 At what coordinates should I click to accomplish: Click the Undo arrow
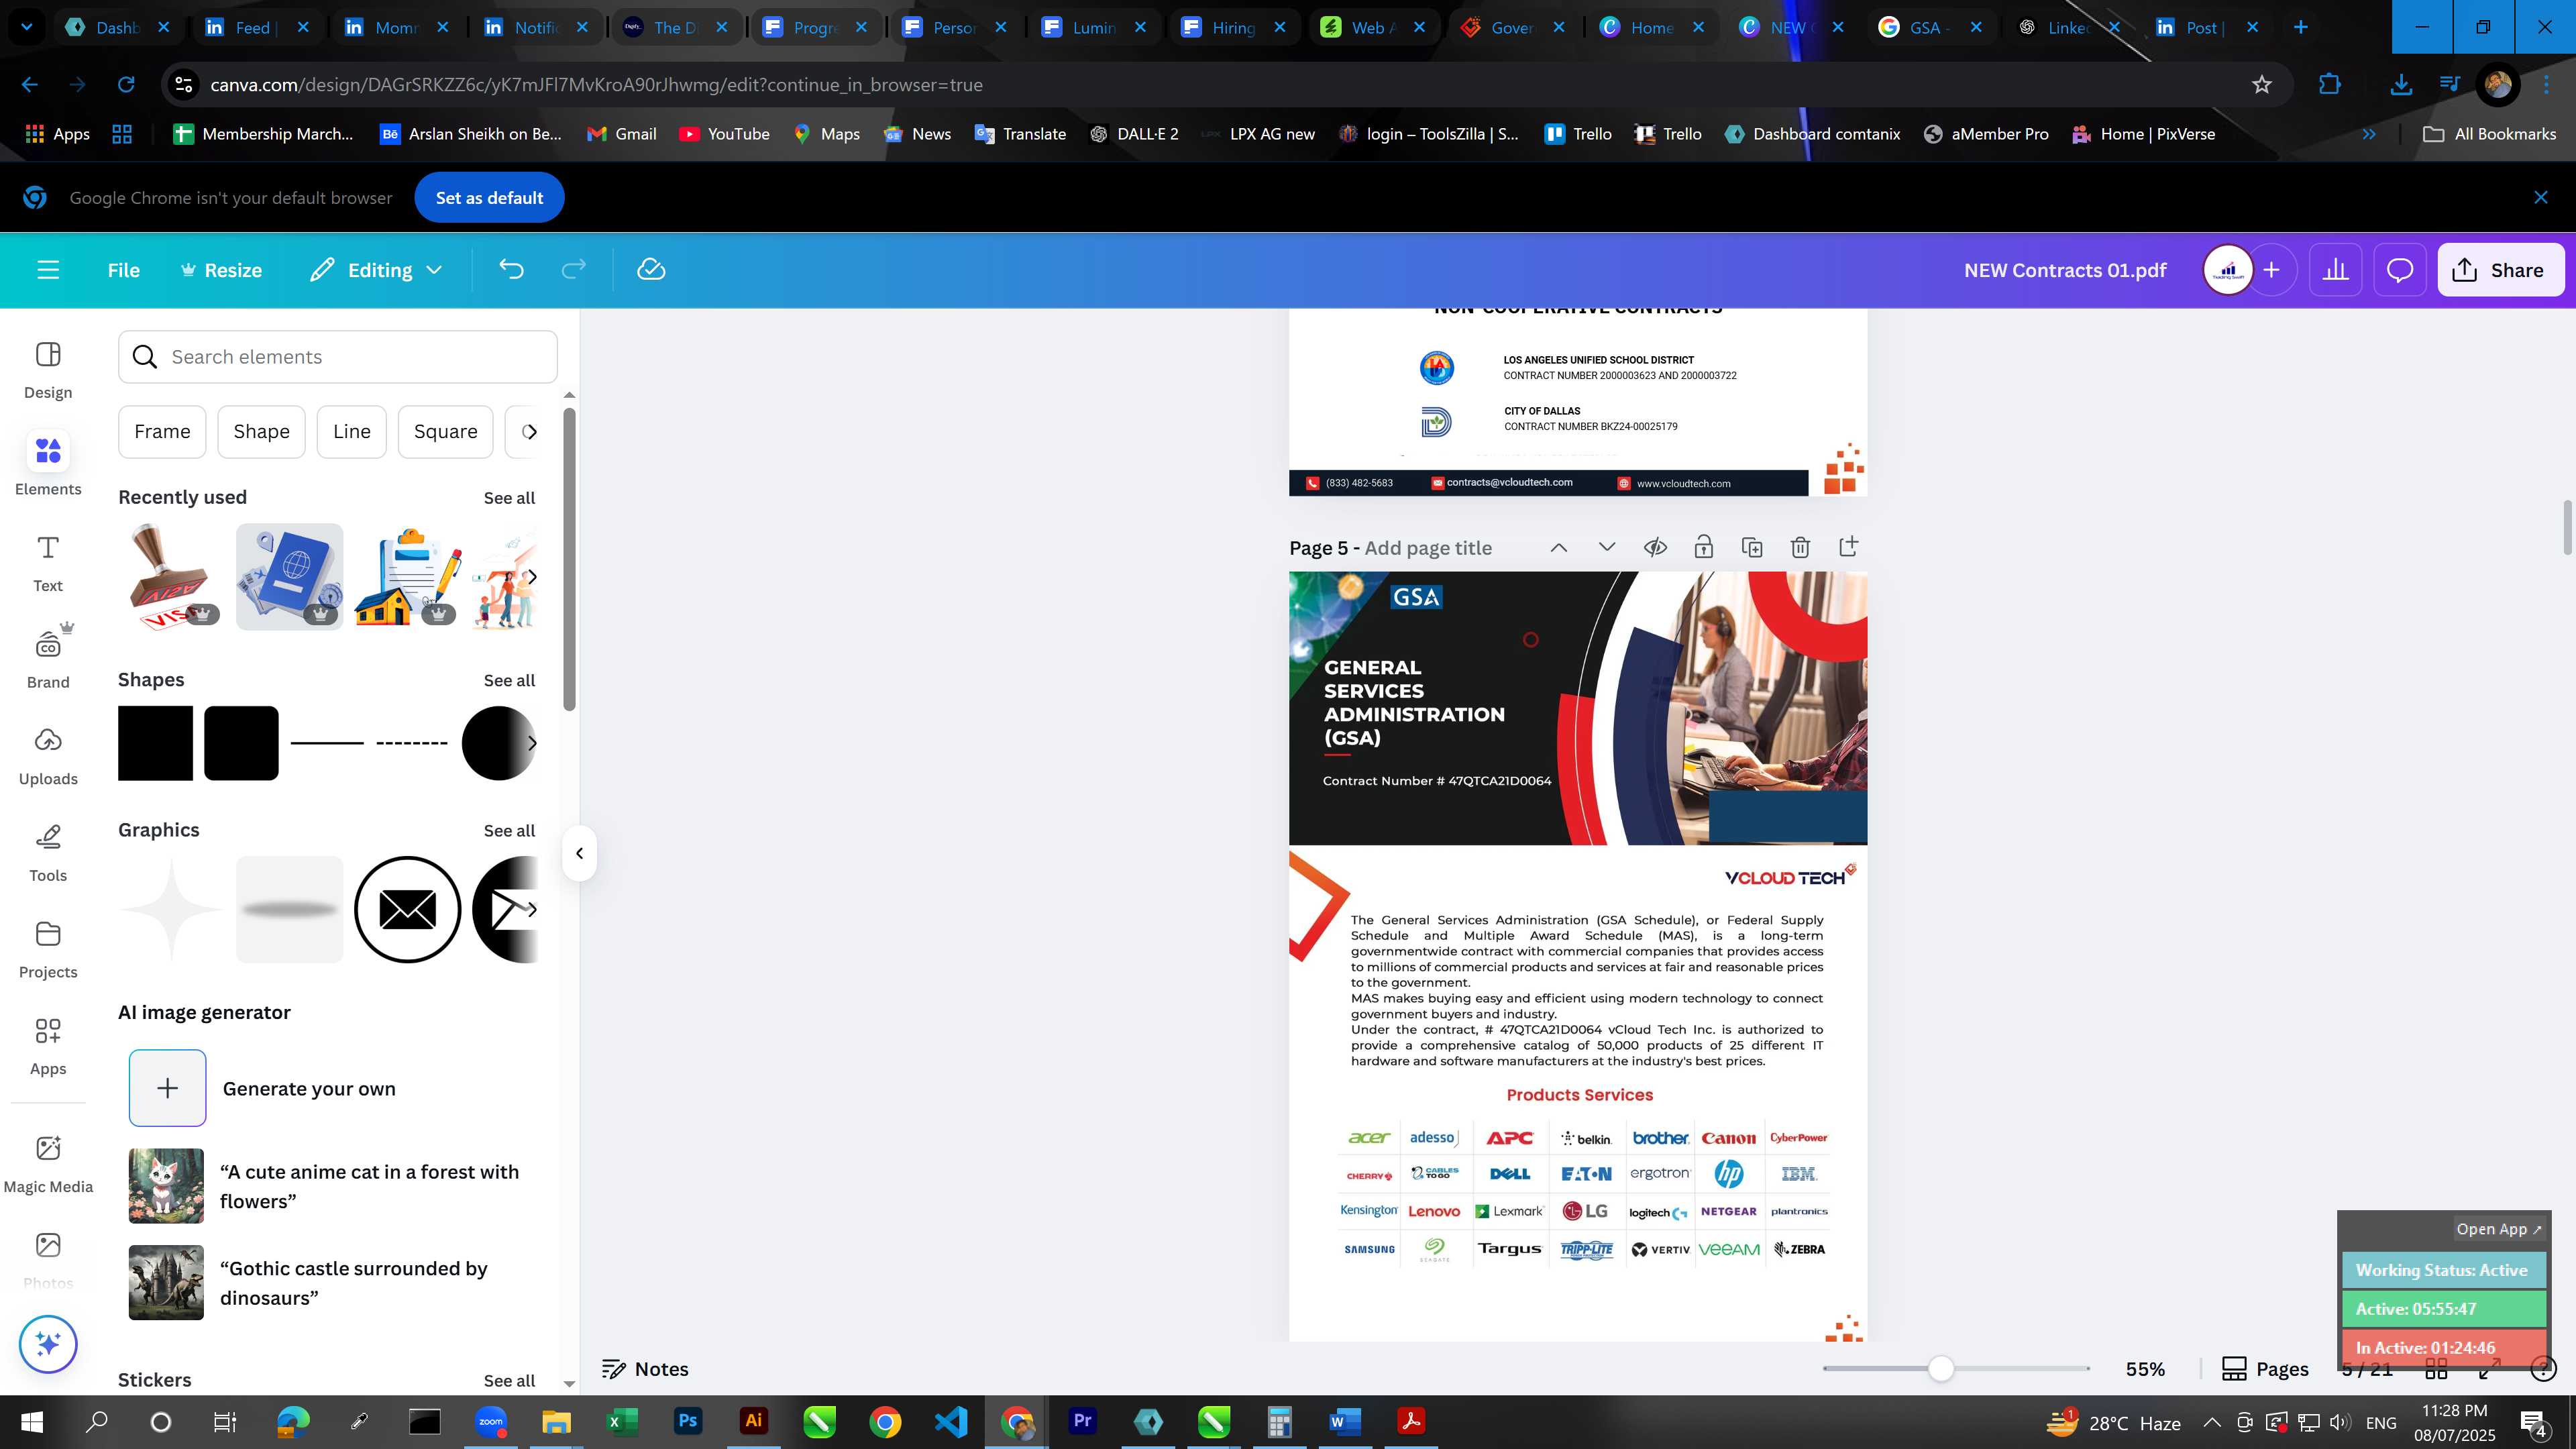[x=511, y=270]
